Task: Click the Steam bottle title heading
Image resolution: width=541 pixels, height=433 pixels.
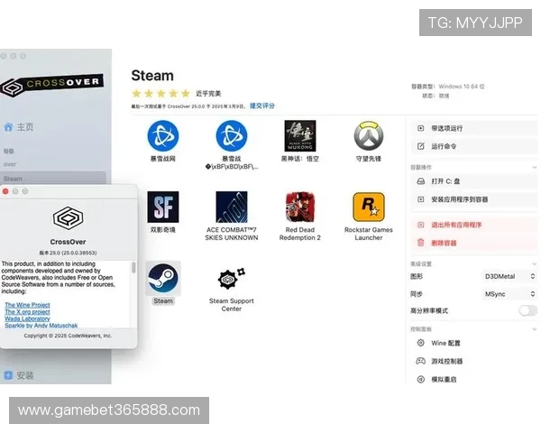Action: (x=152, y=76)
